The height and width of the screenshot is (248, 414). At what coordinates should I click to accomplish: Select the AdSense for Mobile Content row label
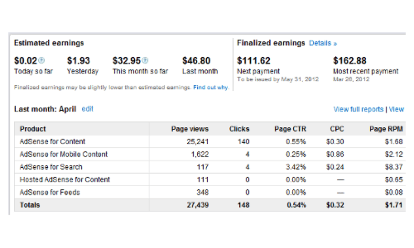(63, 154)
